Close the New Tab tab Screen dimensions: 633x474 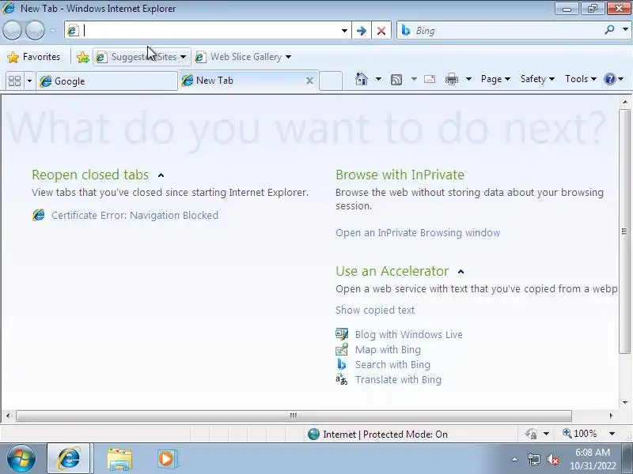click(309, 81)
